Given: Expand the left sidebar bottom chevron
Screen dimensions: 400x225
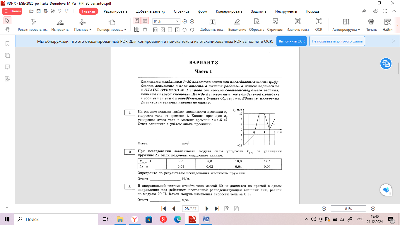Looking at the screenshot, I should click(x=8, y=207).
